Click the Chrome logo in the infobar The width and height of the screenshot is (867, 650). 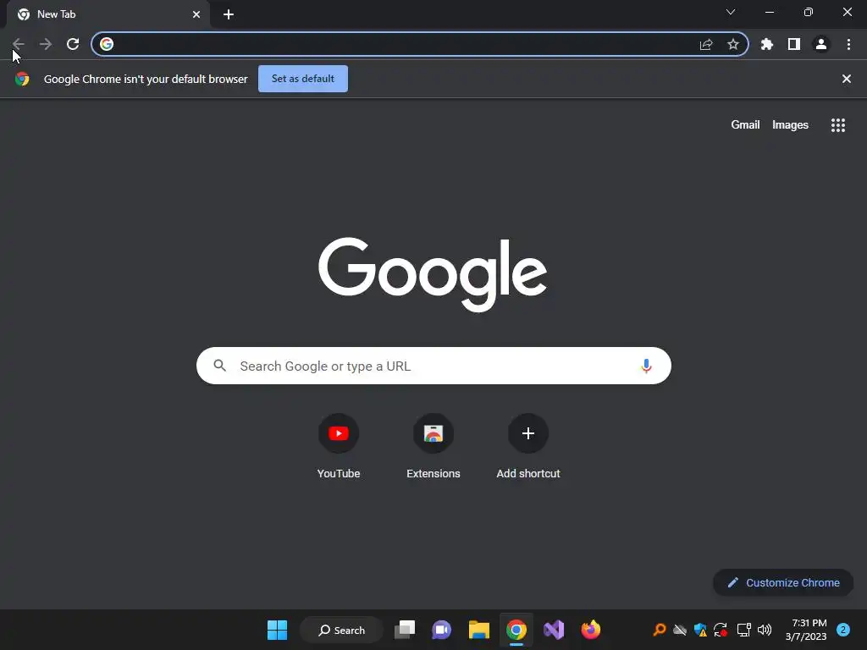[22, 79]
